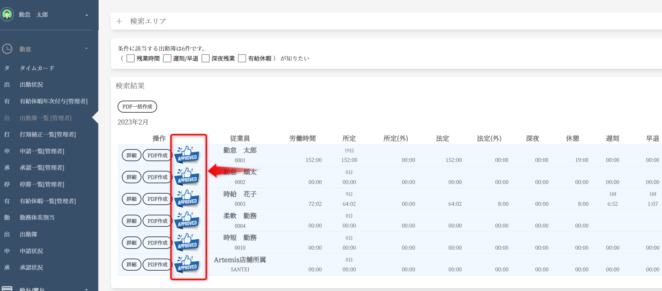
Task: Collapse the 勤怠 section menu arrow
Action: click(86, 49)
